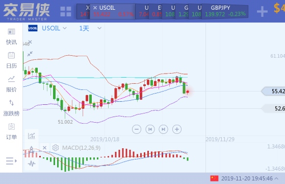Viewport: 285px width, 184px height.
Task: Click the red current price dot marker
Action: click(x=188, y=91)
